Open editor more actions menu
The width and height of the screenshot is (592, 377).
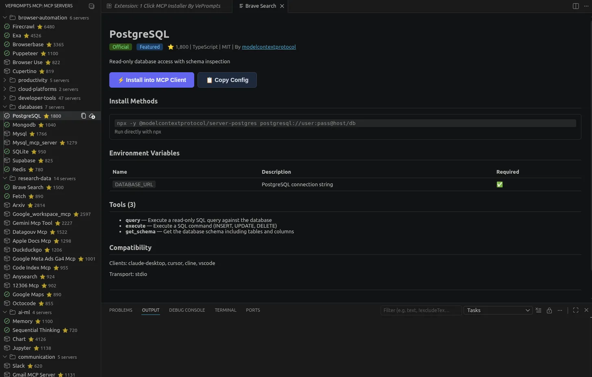(586, 6)
